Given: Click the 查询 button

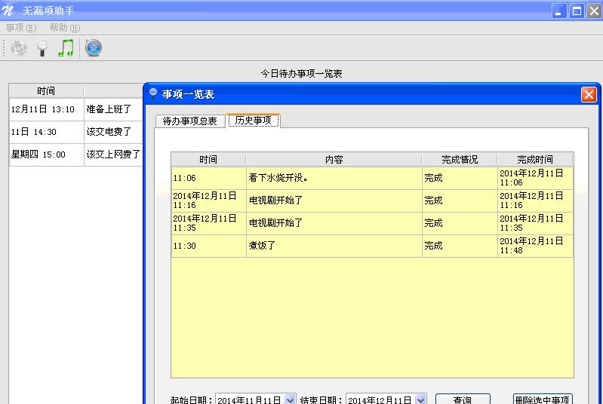Looking at the screenshot, I should (x=463, y=399).
